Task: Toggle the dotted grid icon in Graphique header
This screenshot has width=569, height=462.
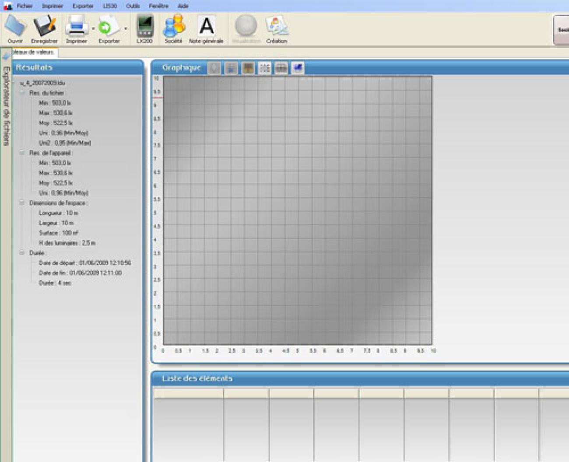Action: point(264,68)
